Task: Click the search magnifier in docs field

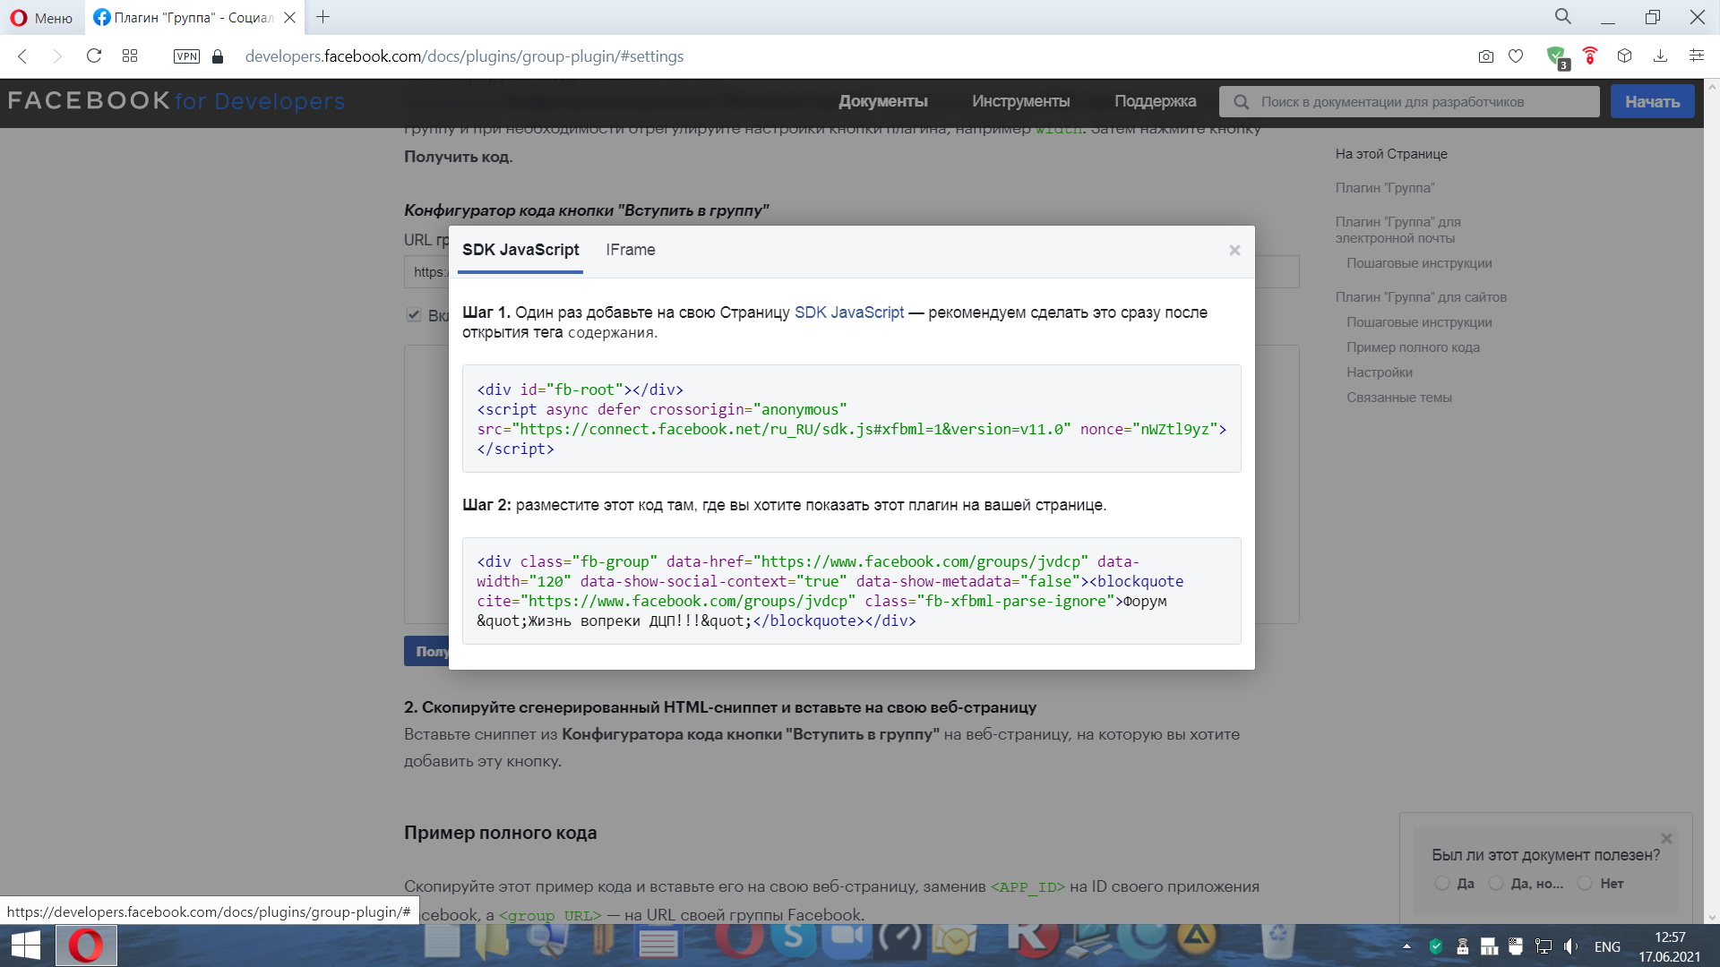Action: point(1242,102)
